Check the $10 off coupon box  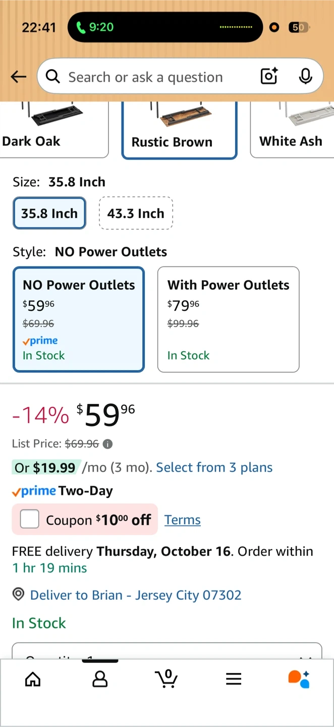30,520
